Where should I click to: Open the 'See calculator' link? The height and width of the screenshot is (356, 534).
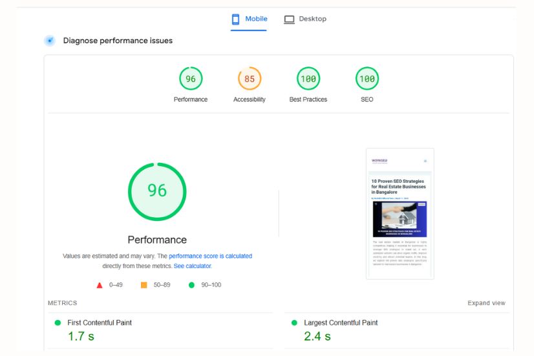pyautogui.click(x=193, y=266)
